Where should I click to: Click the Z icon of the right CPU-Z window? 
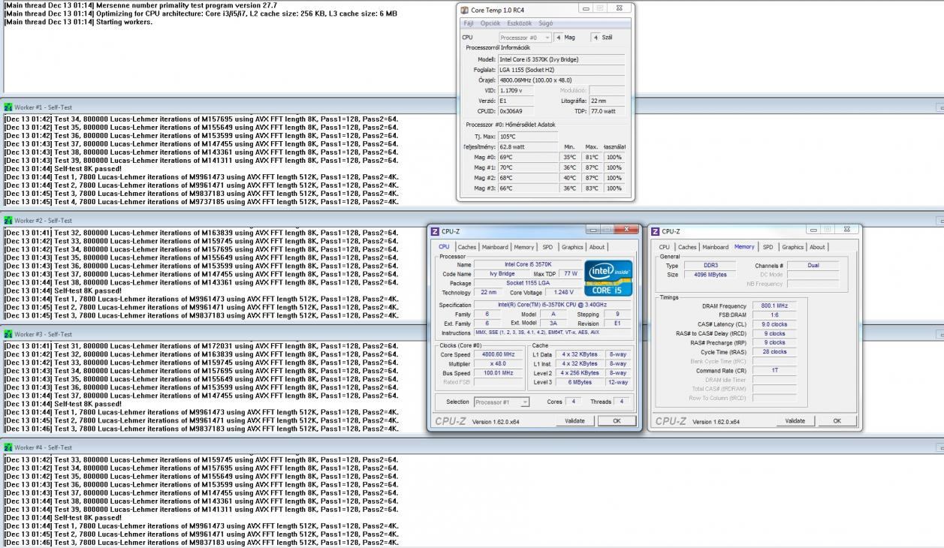(x=656, y=231)
